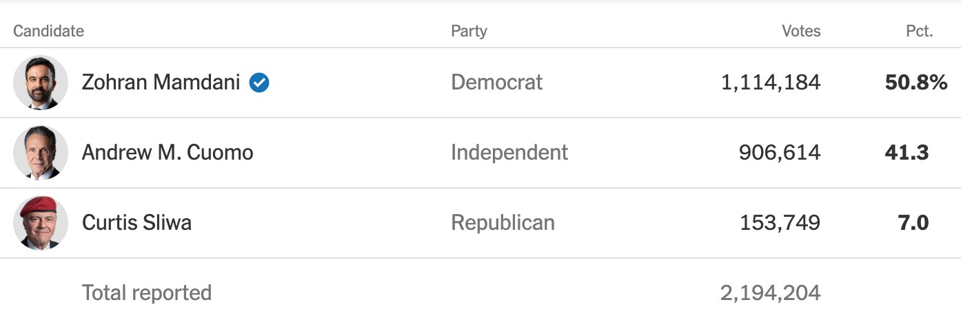Screen dimensions: 961x320
Task: Click Sliwa's 153,749 vote count
Action: pos(780,224)
